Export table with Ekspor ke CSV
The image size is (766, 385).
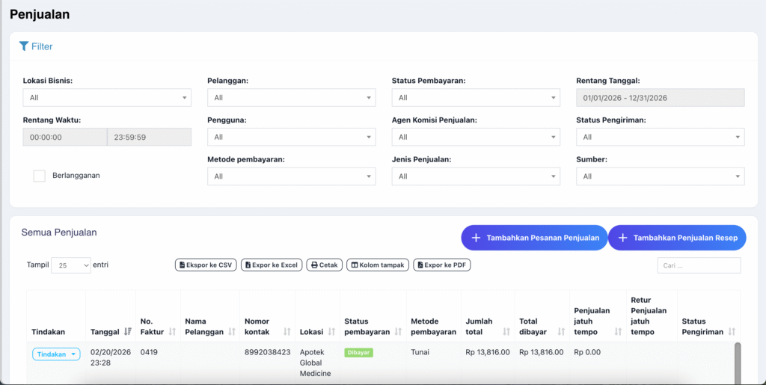pos(206,265)
